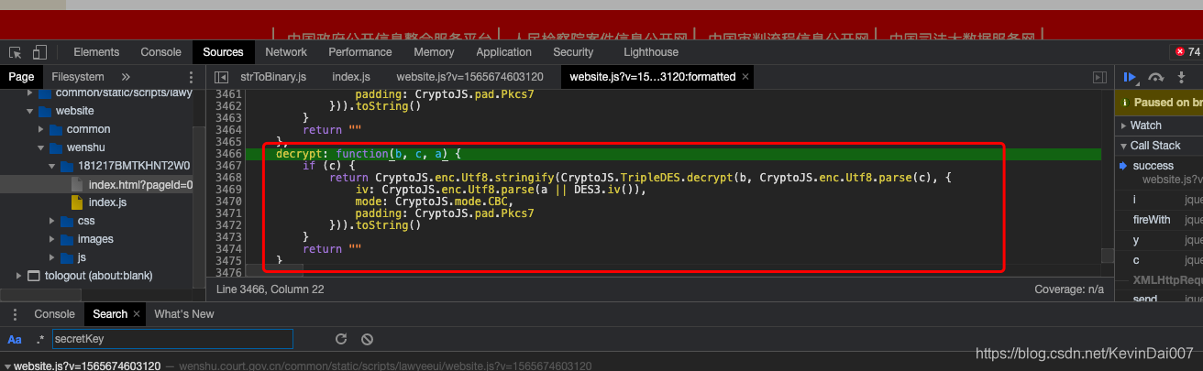The height and width of the screenshot is (371, 1203).
Task: Collapse the website.js search result group
Action: (x=6, y=366)
